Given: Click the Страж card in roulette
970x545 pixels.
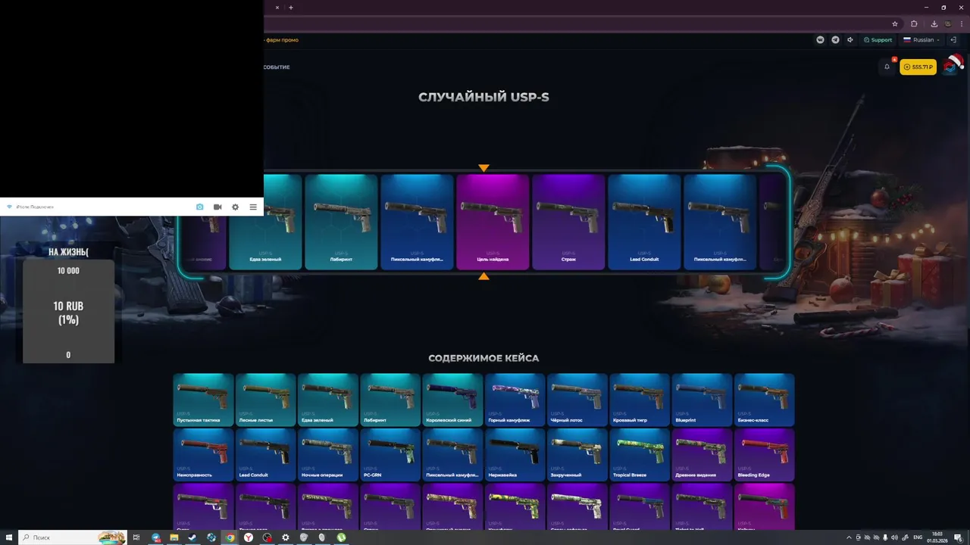Looking at the screenshot, I should pyautogui.click(x=568, y=222).
